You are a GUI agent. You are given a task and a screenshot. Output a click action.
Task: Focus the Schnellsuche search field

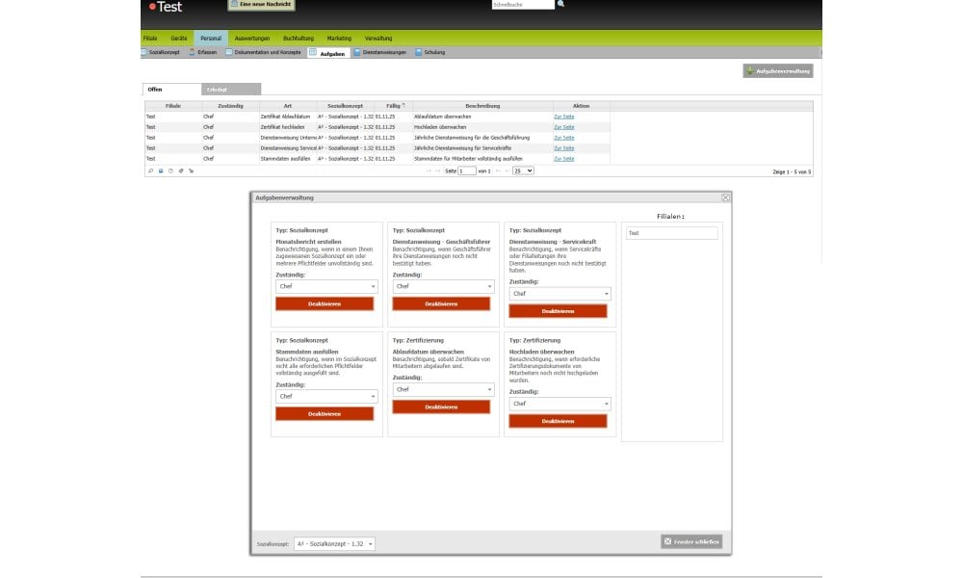(x=523, y=4)
